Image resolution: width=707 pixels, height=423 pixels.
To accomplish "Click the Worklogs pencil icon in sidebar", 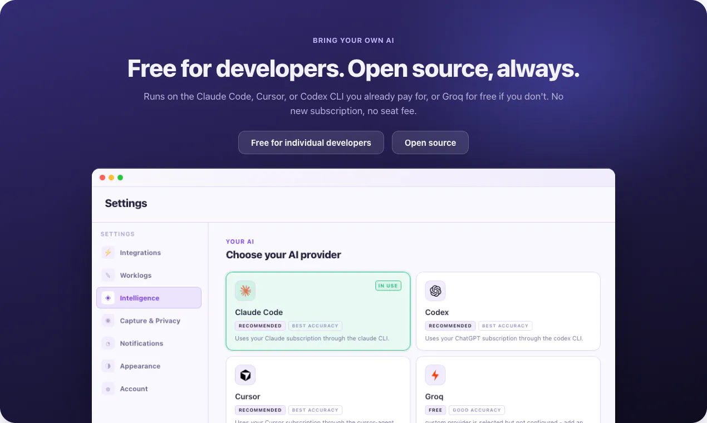I will pos(108,276).
